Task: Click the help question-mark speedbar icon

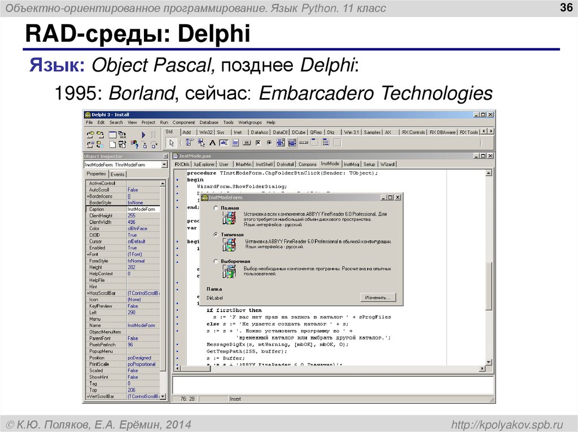Action: (134, 145)
